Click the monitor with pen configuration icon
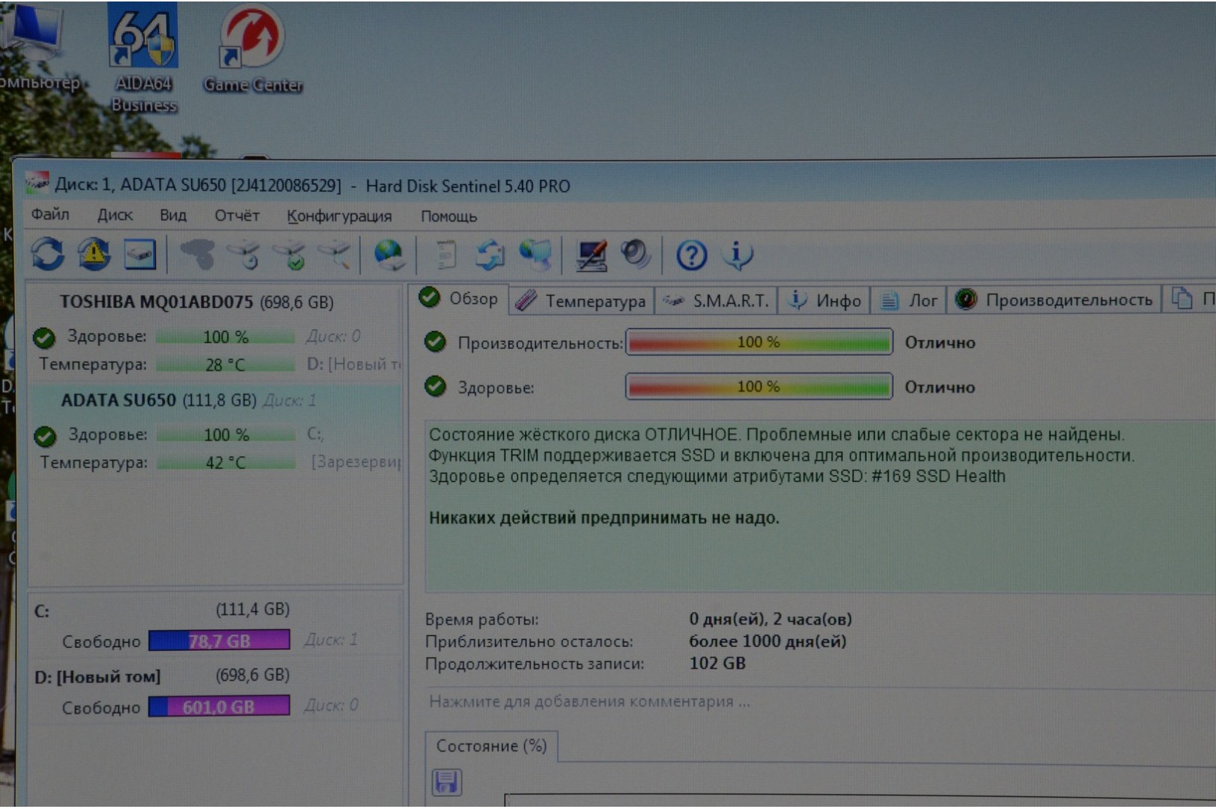Image resolution: width=1216 pixels, height=809 pixels. (x=591, y=255)
